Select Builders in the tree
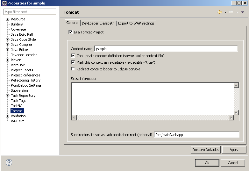Image resolution: width=249 pixels, height=171 pixels. 17,24
